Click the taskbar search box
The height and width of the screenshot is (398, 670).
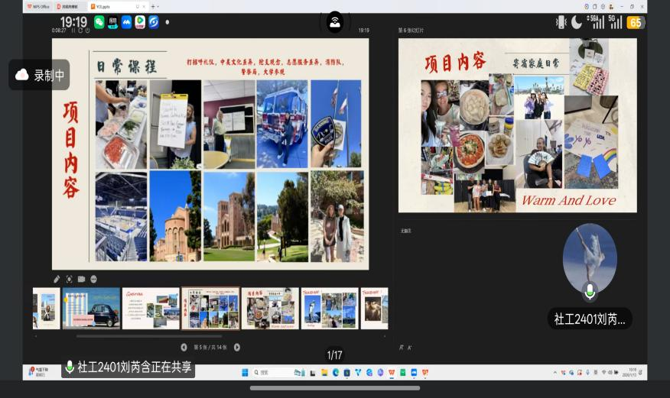[x=275, y=373]
